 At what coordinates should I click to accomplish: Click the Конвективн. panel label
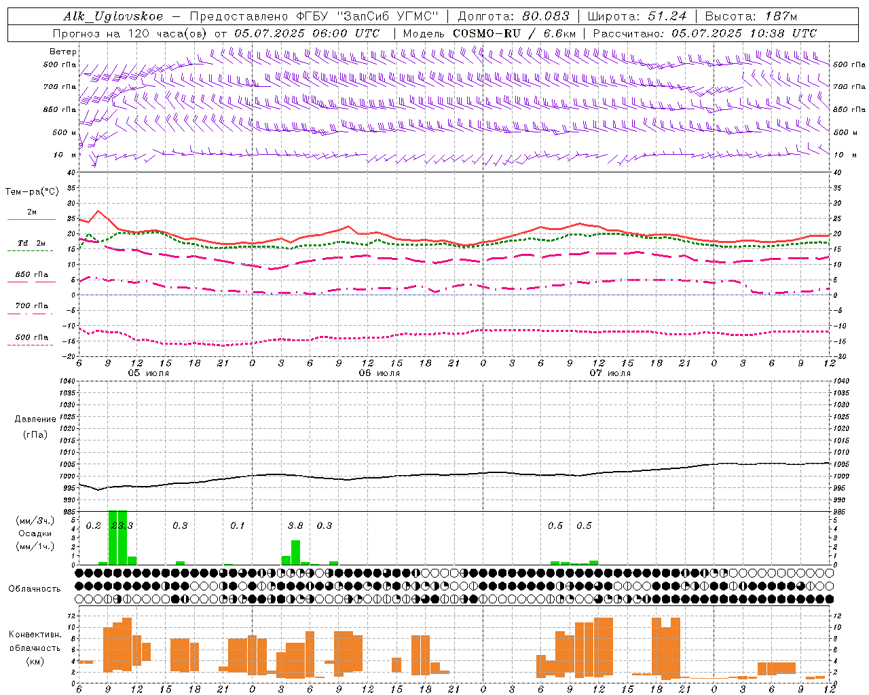(x=35, y=635)
